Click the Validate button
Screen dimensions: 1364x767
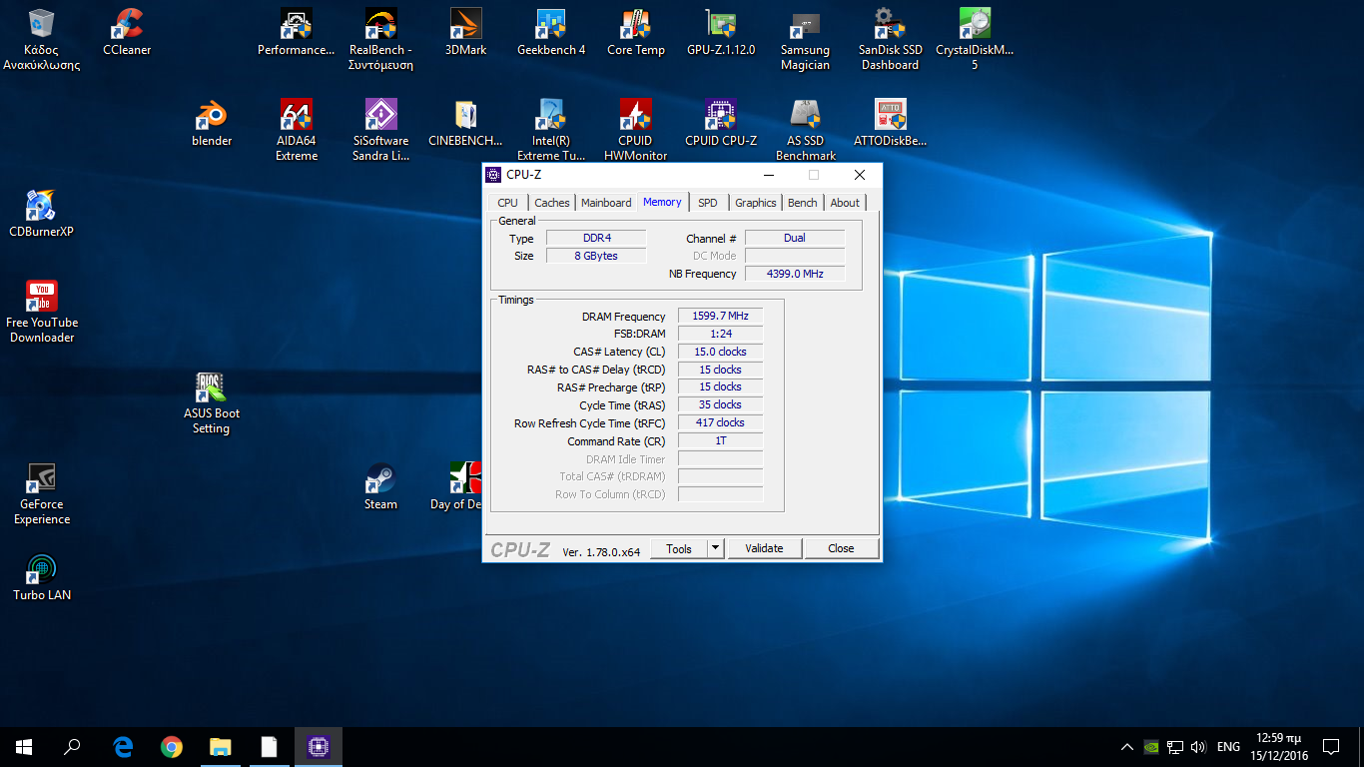click(764, 548)
